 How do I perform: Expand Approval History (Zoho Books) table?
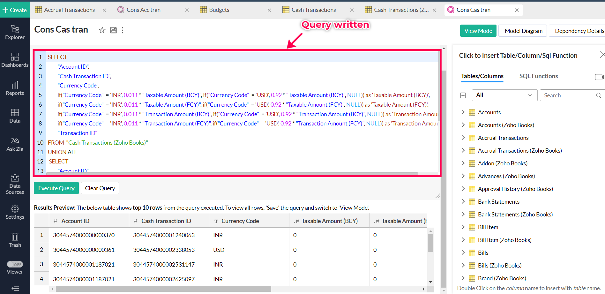pos(463,189)
